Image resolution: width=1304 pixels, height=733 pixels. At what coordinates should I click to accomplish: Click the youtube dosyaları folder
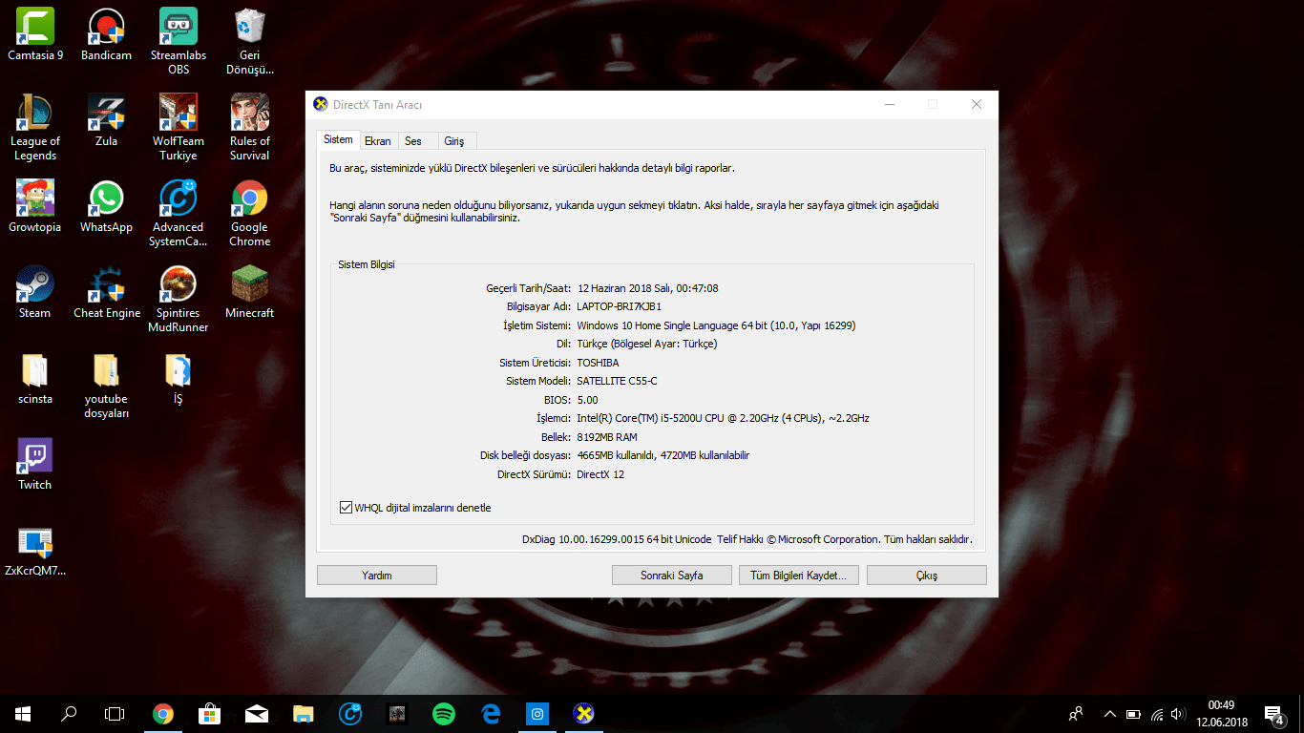tap(106, 385)
